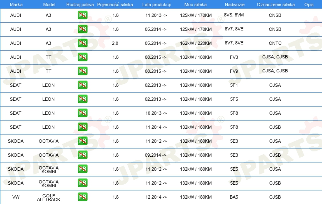Click the fuel icon in the Octavia Kombi CJSB row

82,183
